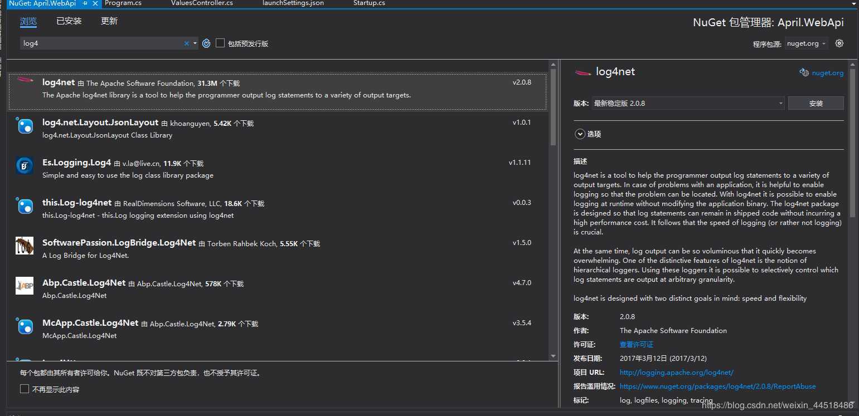Open the launchSettings.json document tab
This screenshot has height=416, width=859.
click(x=293, y=3)
